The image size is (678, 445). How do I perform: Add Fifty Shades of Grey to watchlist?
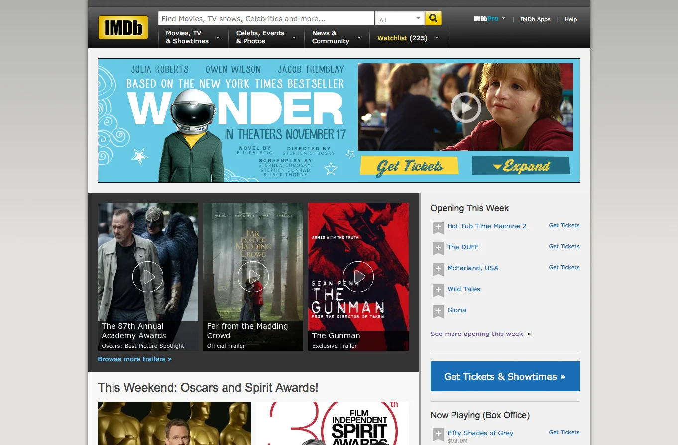pos(438,435)
